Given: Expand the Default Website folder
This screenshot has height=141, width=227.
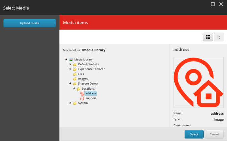Looking at the screenshot, I should pyautogui.click(x=70, y=64).
